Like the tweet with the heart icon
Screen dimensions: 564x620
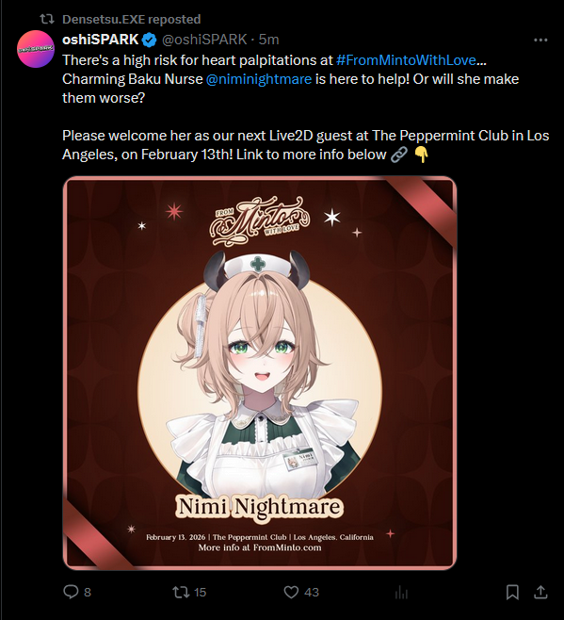291,592
